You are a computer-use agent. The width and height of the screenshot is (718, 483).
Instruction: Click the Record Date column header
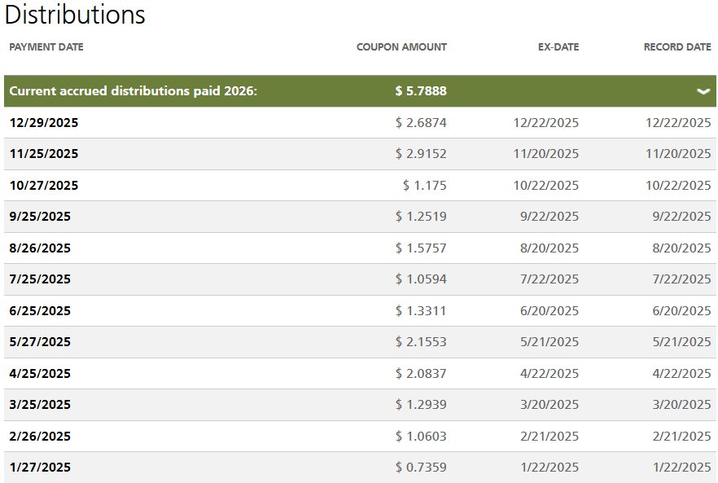coord(677,47)
